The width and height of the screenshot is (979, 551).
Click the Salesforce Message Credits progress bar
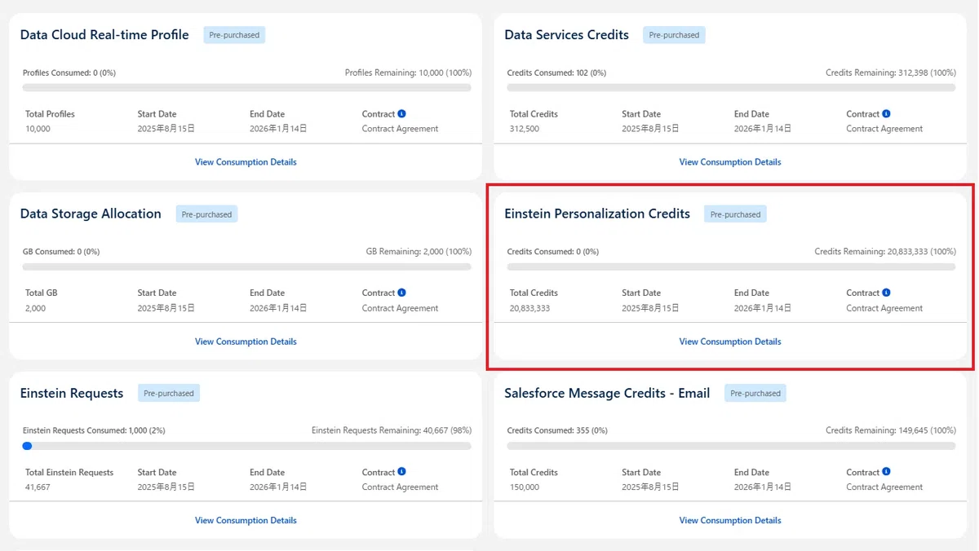[x=732, y=446]
